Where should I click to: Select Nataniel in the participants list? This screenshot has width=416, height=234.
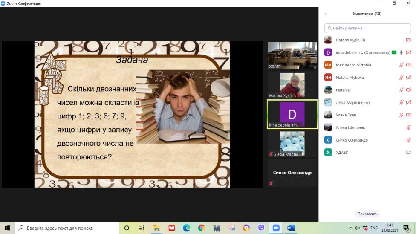344,90
